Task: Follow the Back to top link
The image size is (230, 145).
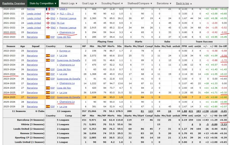Action: (x=184, y=3)
